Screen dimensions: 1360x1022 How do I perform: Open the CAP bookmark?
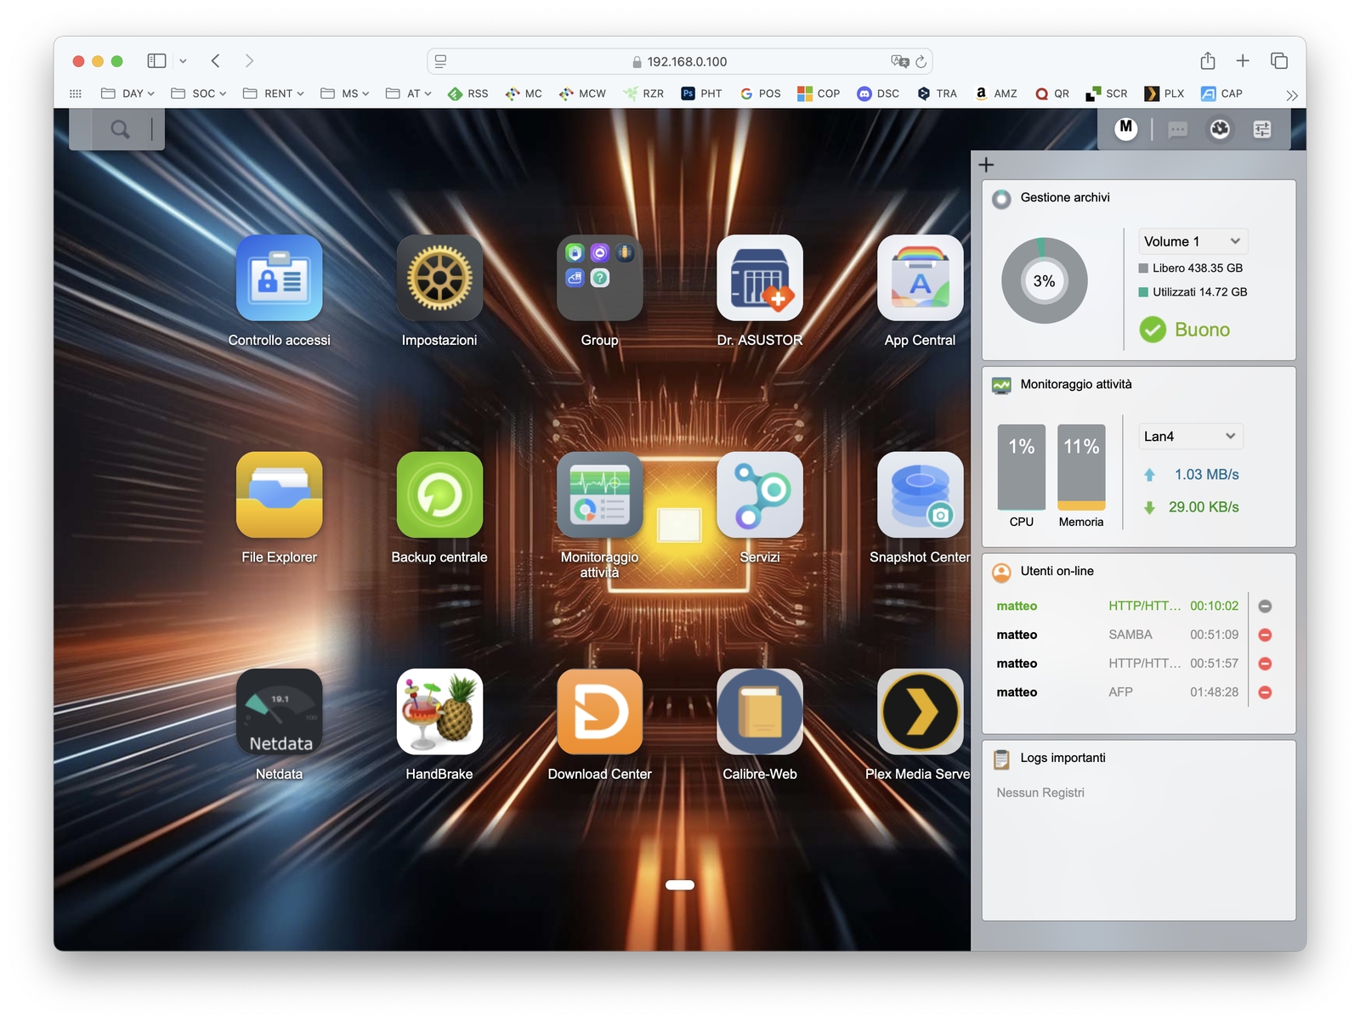coord(1221,93)
